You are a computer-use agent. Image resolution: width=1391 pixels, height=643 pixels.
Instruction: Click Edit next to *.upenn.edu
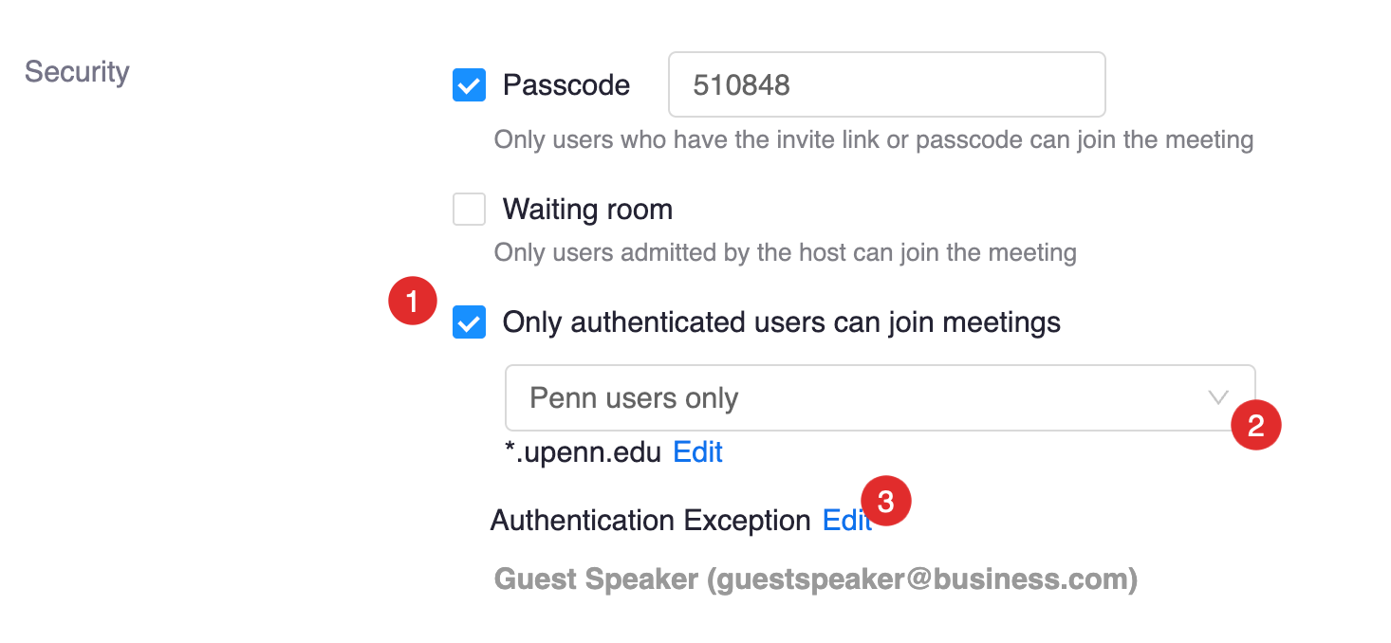697,452
